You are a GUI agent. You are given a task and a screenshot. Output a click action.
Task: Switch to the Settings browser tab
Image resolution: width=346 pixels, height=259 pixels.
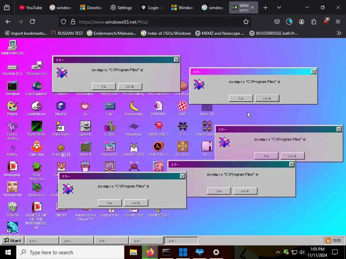tap(121, 7)
